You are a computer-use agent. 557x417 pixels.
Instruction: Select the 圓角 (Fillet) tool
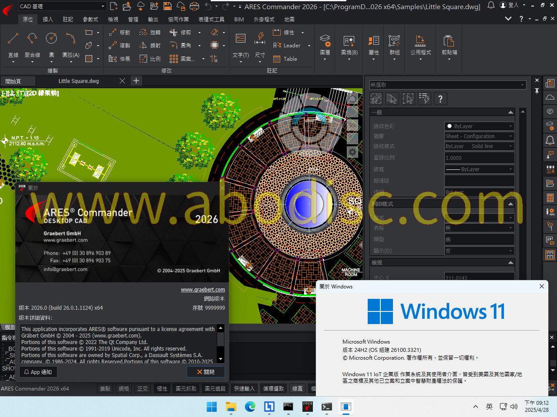tap(180, 45)
